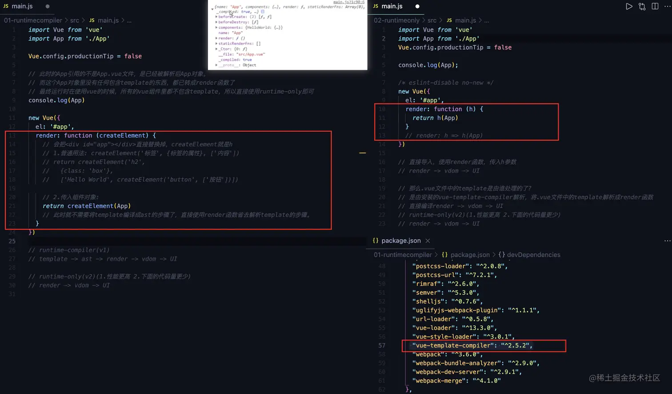Run the code with the play icon
The width and height of the screenshot is (672, 394).
(x=629, y=6)
